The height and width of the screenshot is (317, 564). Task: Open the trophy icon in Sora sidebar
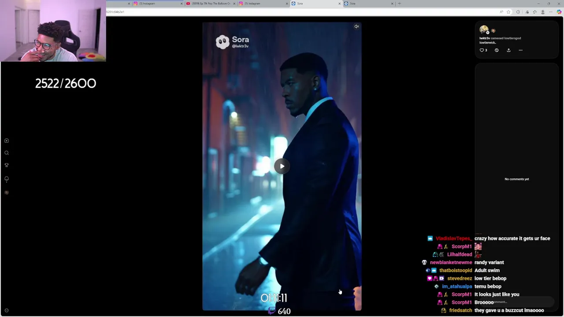click(7, 165)
